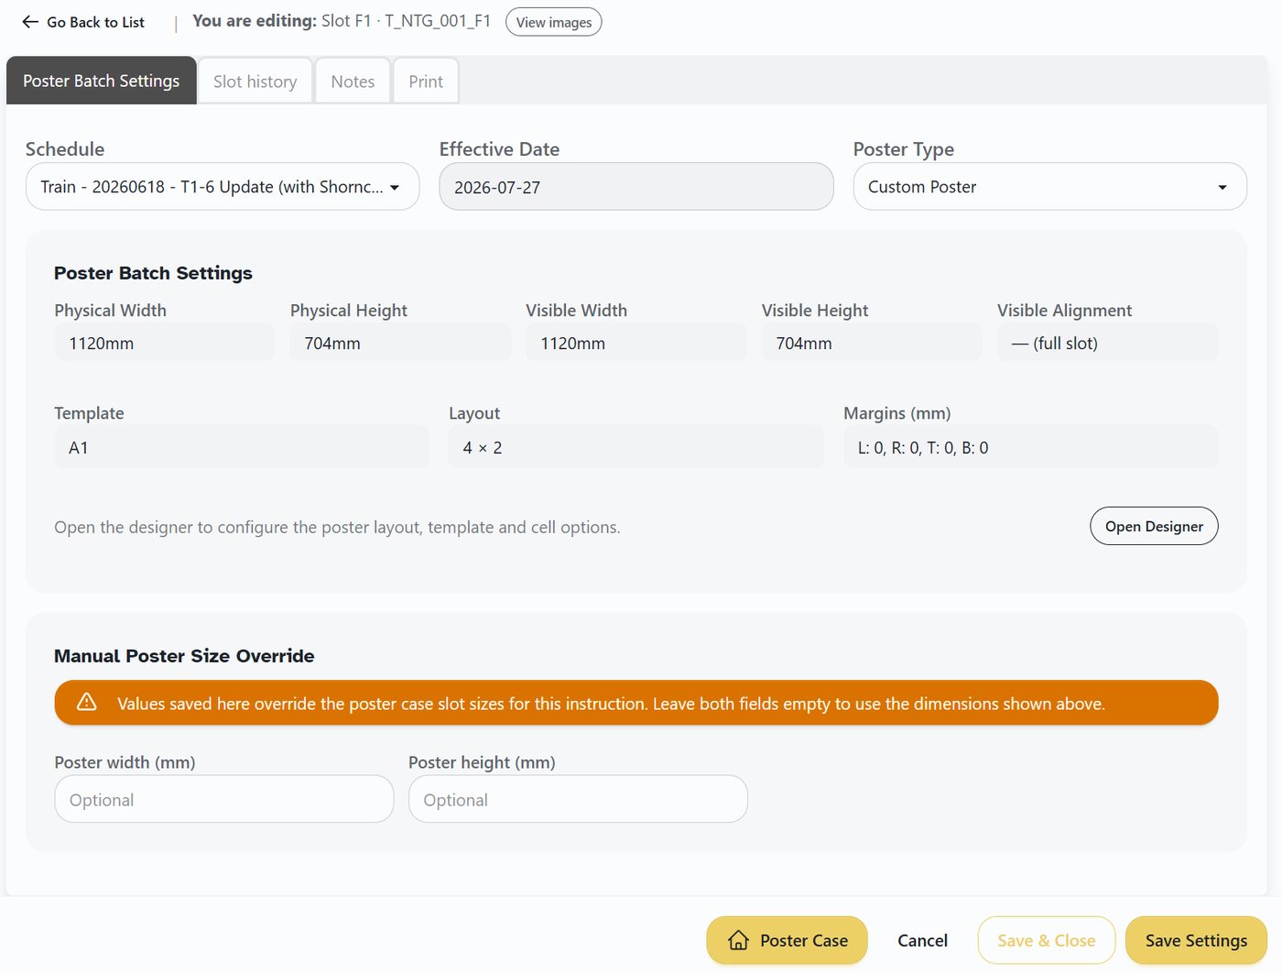
Task: Click the Physical Height value 704mm
Action: click(400, 343)
